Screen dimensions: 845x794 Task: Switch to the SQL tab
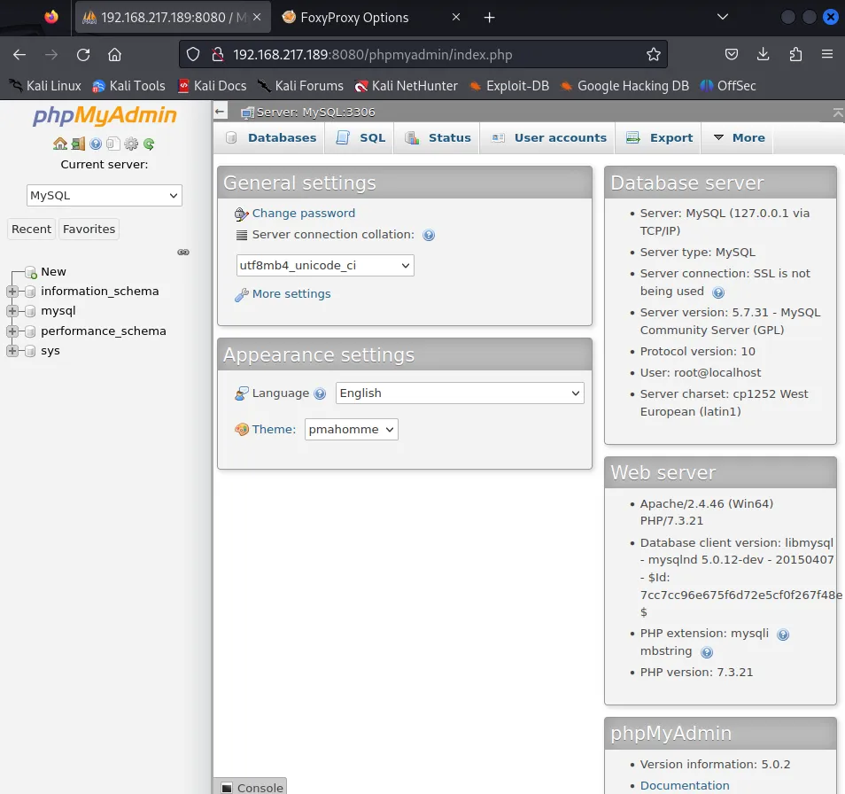point(360,138)
